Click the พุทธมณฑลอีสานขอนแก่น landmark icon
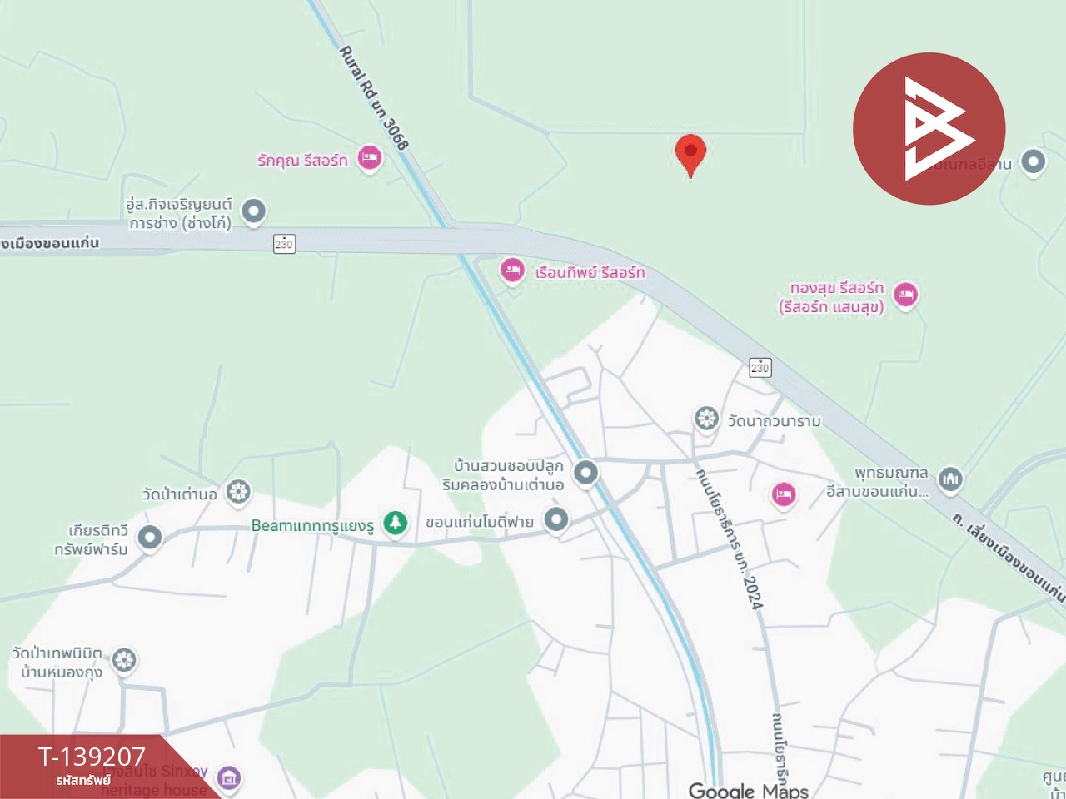Viewport: 1066px width, 799px height. click(x=951, y=479)
